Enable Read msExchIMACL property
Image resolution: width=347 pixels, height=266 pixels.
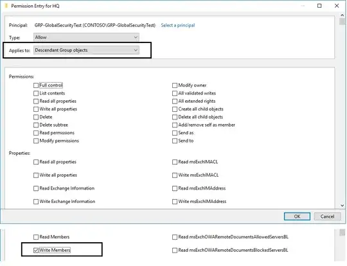(x=175, y=162)
